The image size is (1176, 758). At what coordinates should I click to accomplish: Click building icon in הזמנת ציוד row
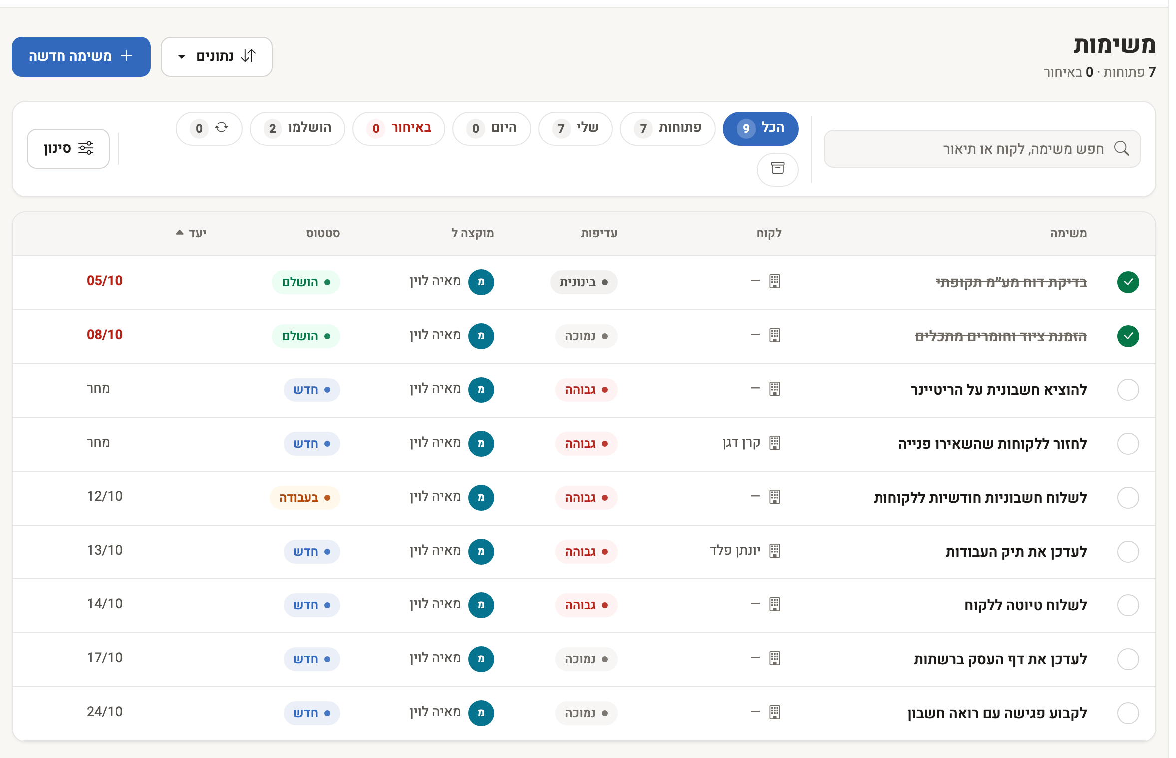774,335
